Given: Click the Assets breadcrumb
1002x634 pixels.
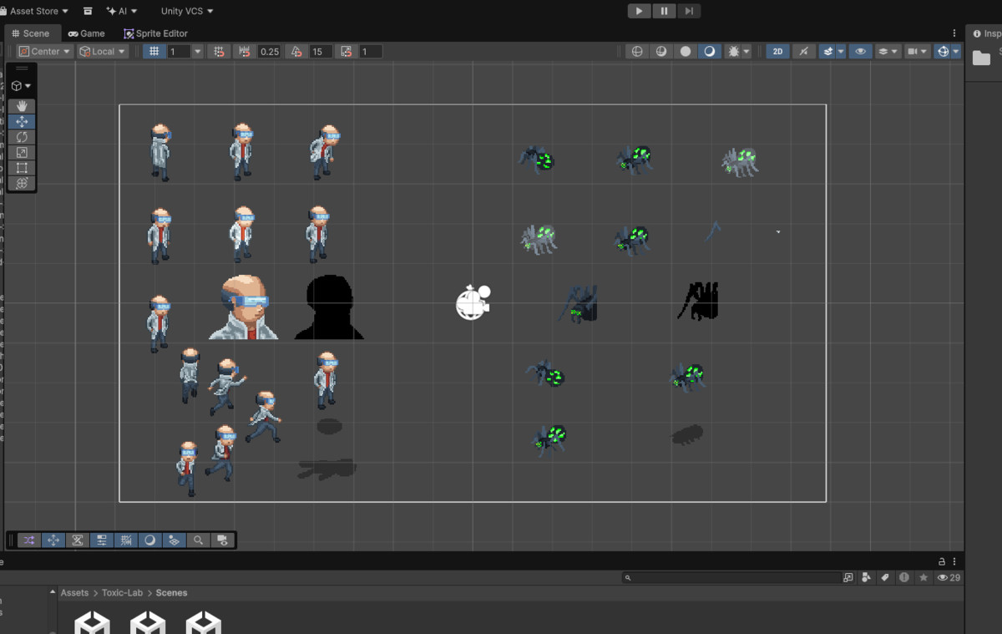Looking at the screenshot, I should click(x=74, y=593).
